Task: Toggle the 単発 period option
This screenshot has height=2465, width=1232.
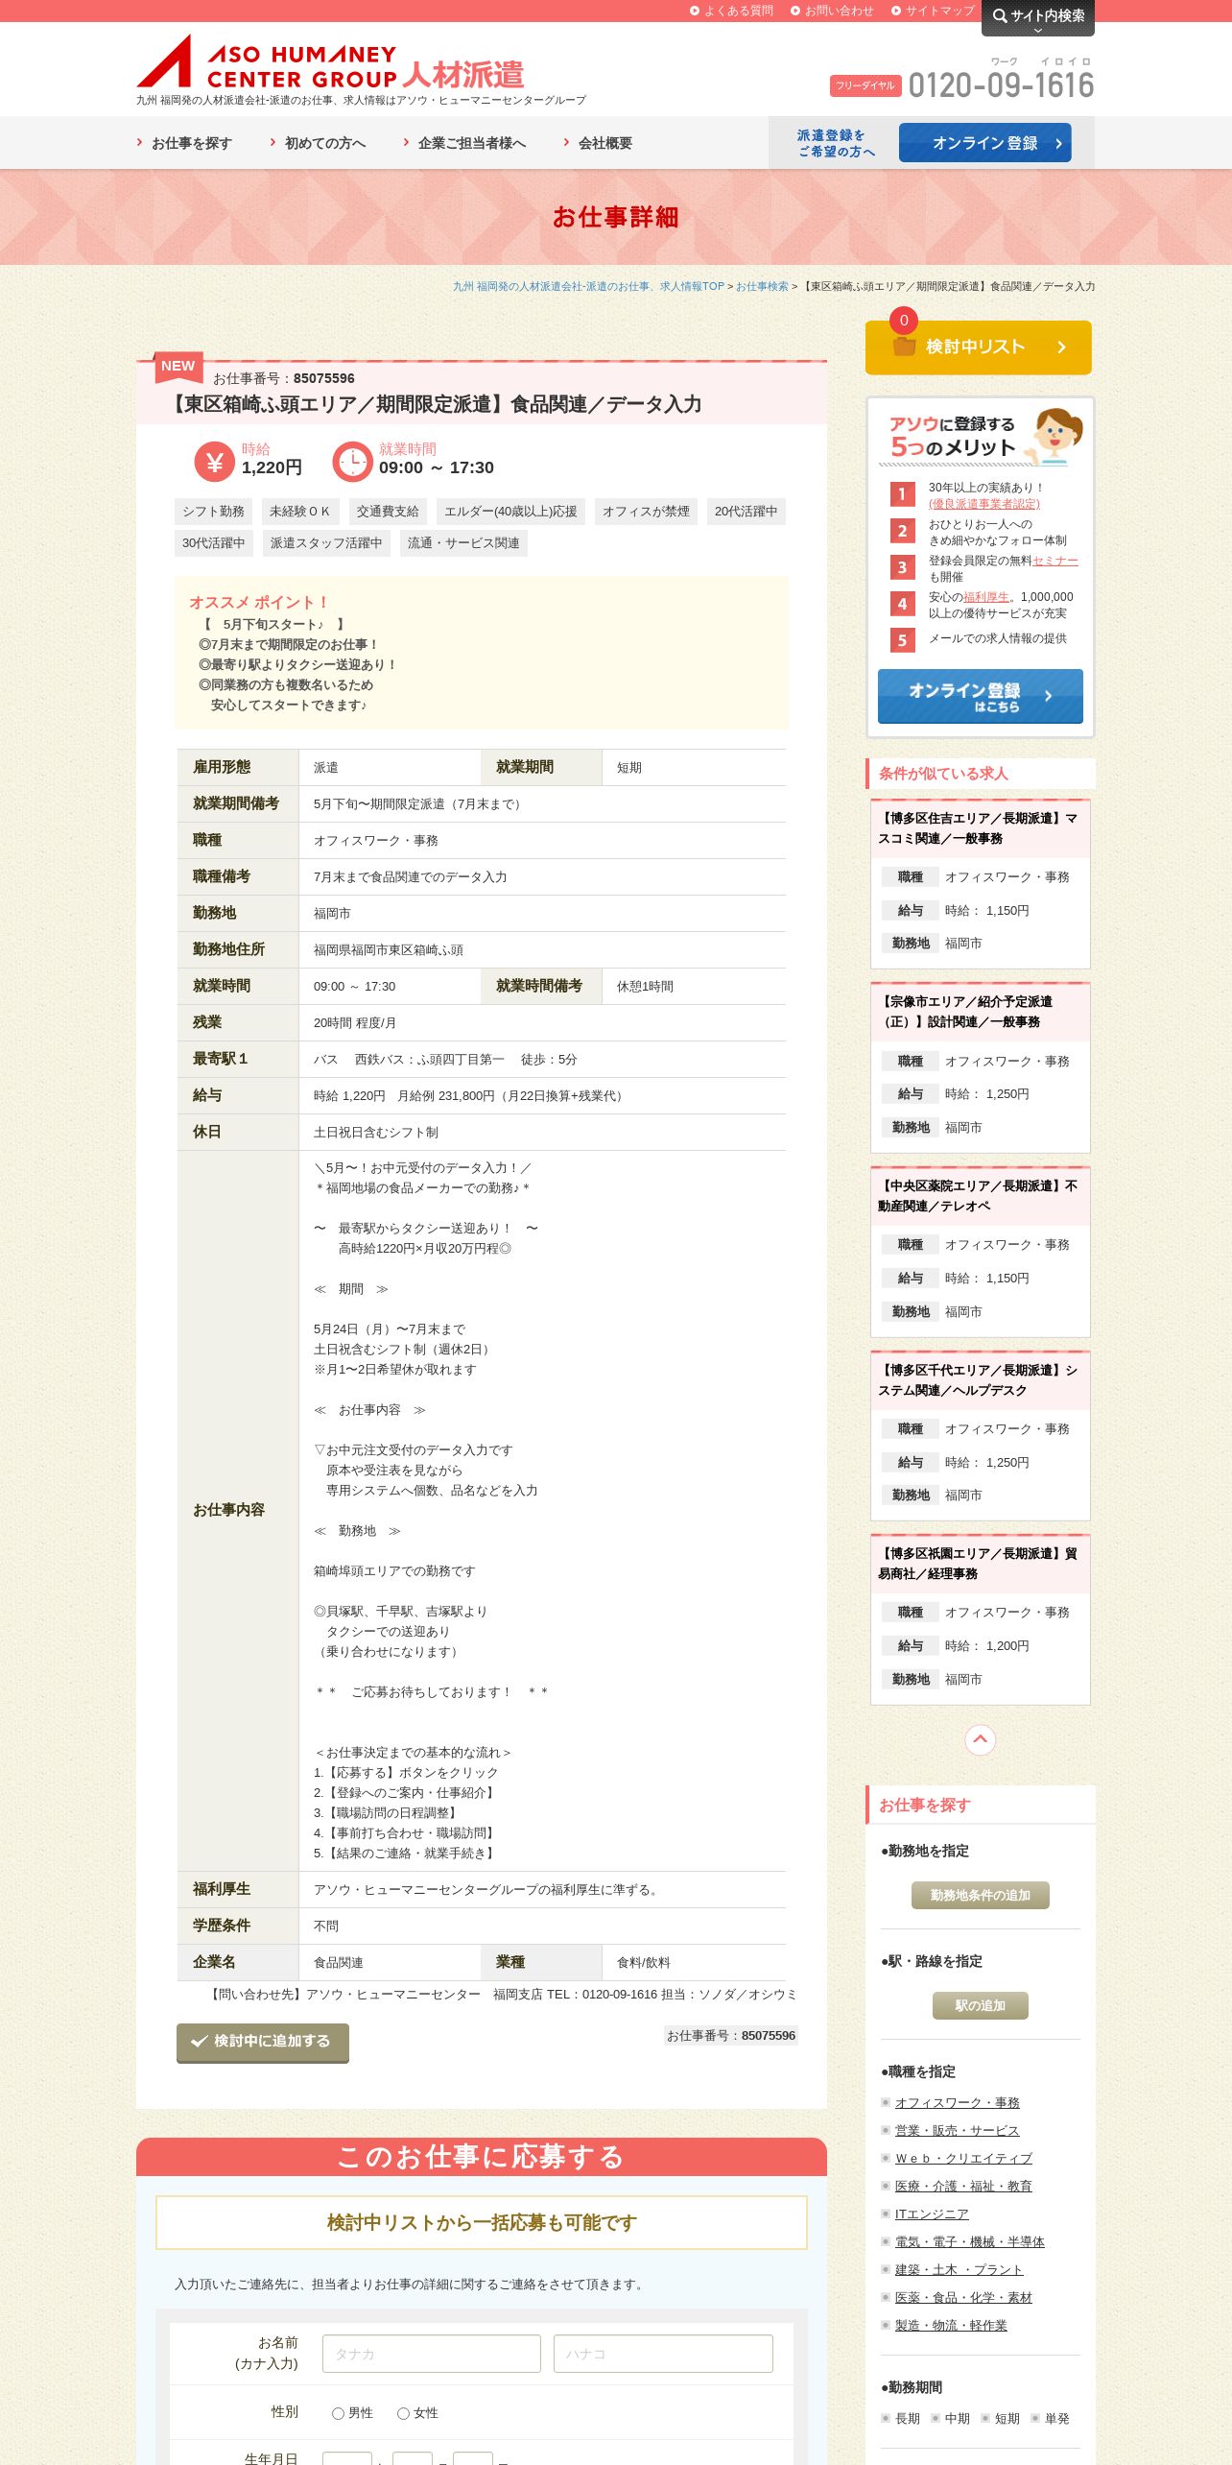Action: pos(1050,2418)
